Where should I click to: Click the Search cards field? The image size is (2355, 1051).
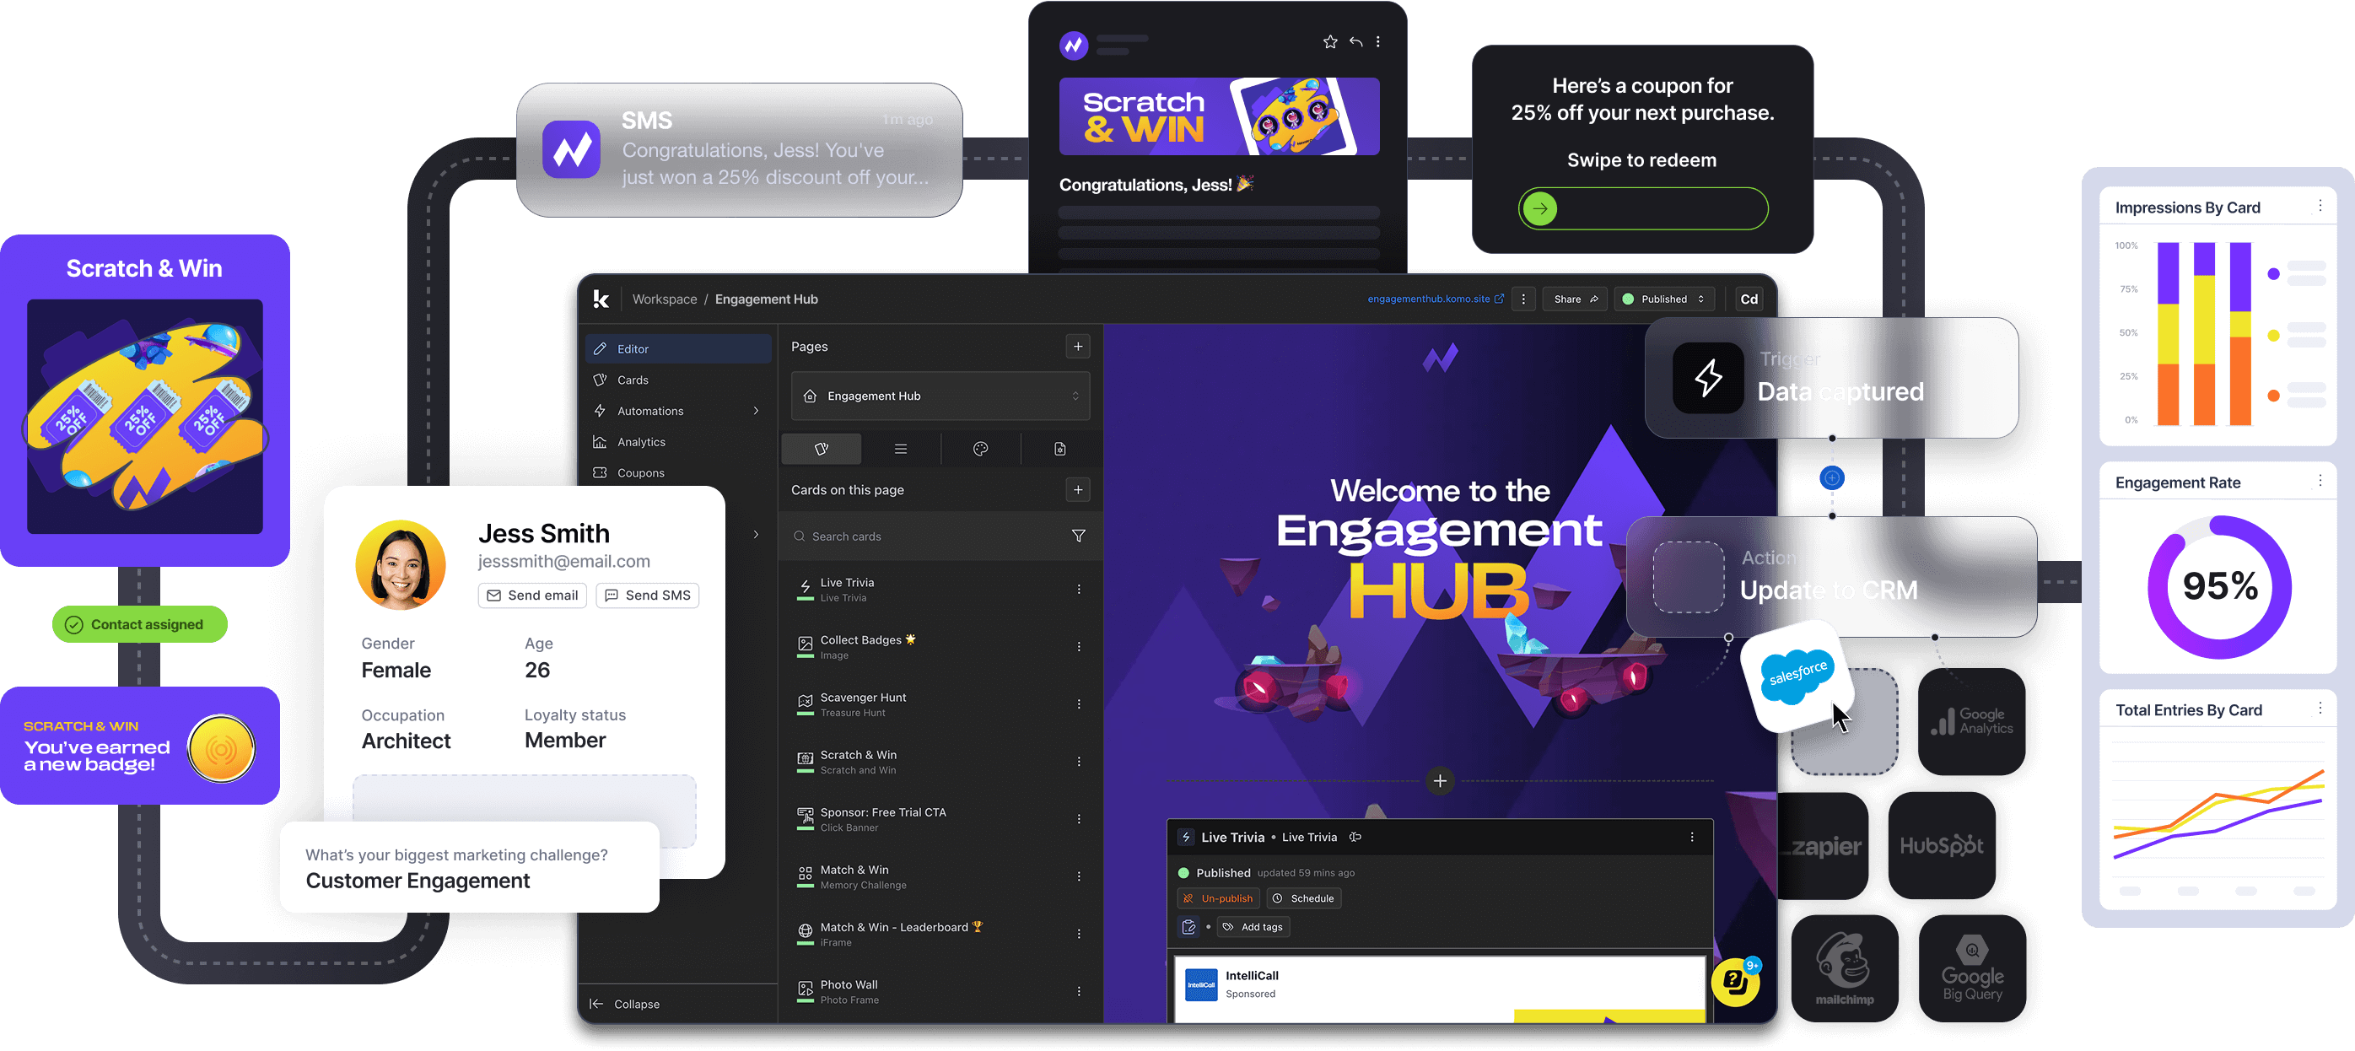(x=924, y=536)
